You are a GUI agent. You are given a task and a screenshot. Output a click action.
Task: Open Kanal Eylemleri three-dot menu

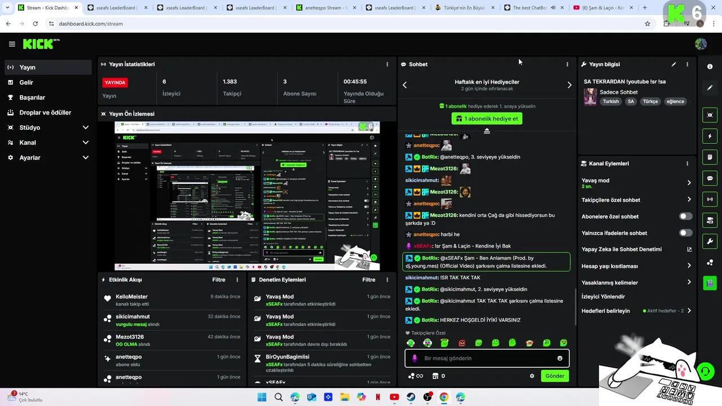687,164
